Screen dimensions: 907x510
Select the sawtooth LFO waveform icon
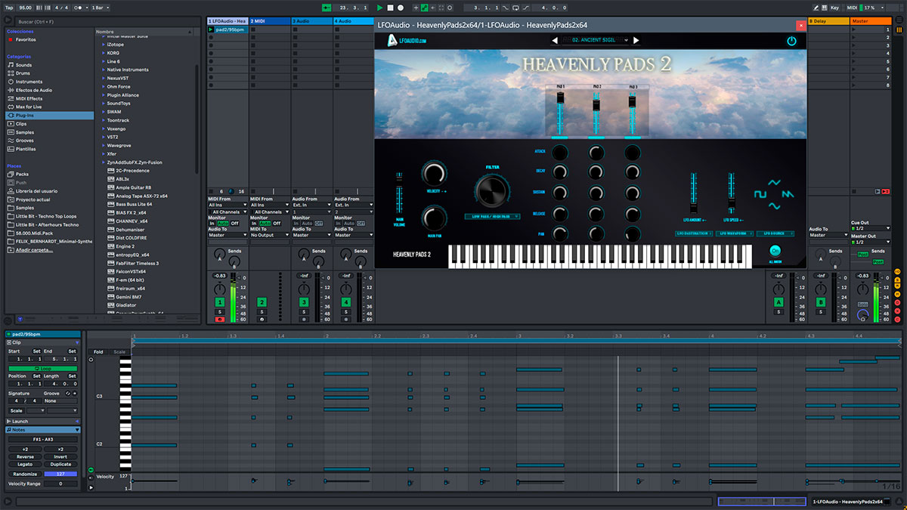click(x=788, y=194)
